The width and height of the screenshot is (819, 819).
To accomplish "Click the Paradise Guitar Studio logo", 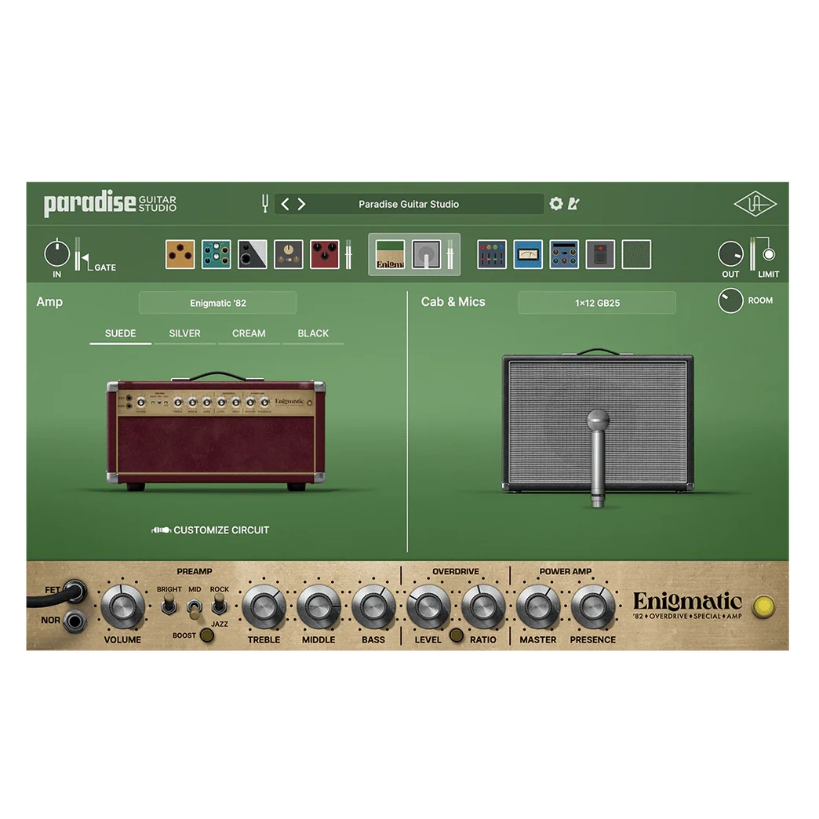I will tap(110, 203).
